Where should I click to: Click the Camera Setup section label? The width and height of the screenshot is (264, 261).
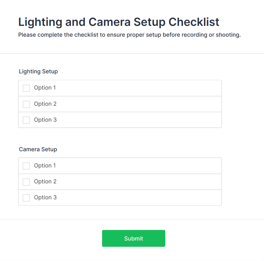tap(38, 149)
